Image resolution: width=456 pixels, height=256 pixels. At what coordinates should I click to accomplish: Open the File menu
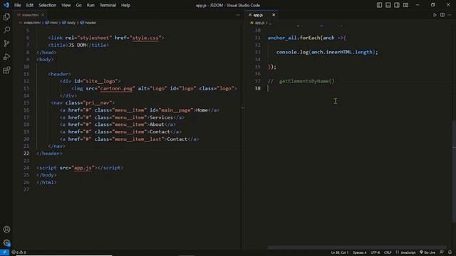point(17,5)
